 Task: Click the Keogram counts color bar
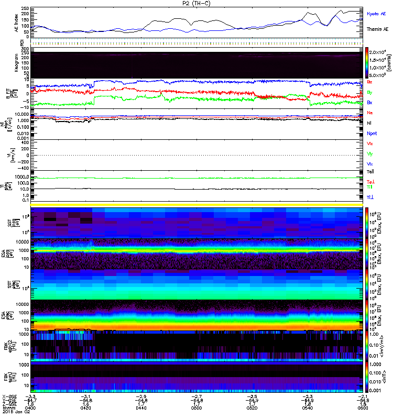pos(367,63)
